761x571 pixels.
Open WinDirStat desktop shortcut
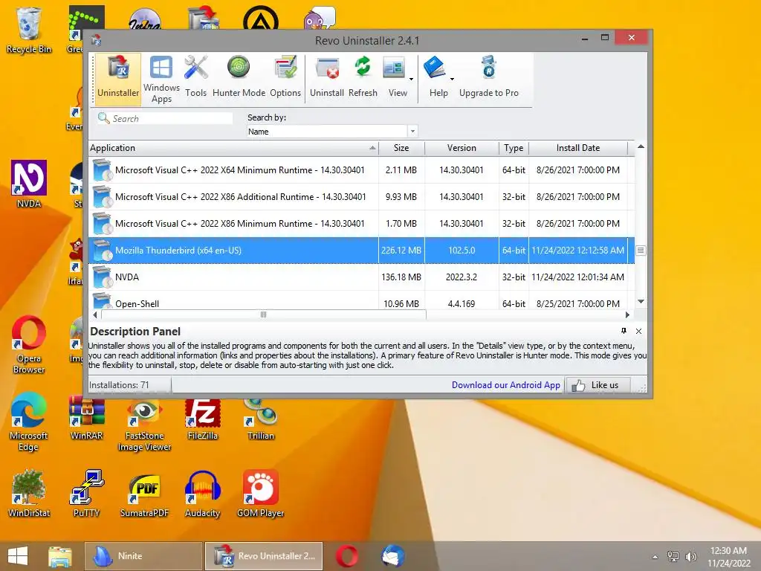(29, 494)
